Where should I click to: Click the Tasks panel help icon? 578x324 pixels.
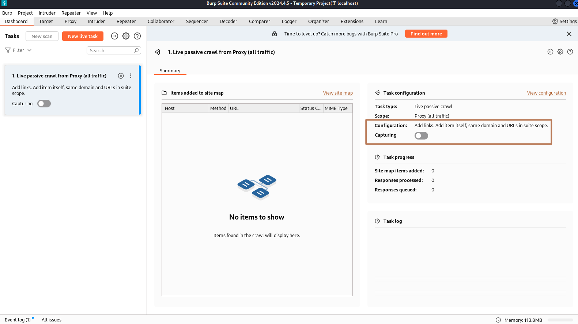(137, 36)
